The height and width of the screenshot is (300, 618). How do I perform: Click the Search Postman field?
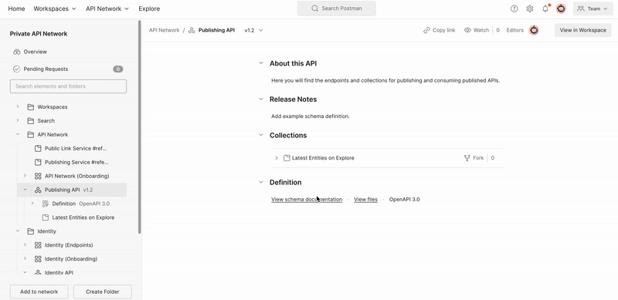click(337, 8)
